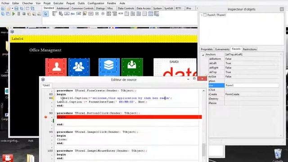Open the Exécuter menu
Image resolution: width=288 pixels, height=162 pixels.
58,3
